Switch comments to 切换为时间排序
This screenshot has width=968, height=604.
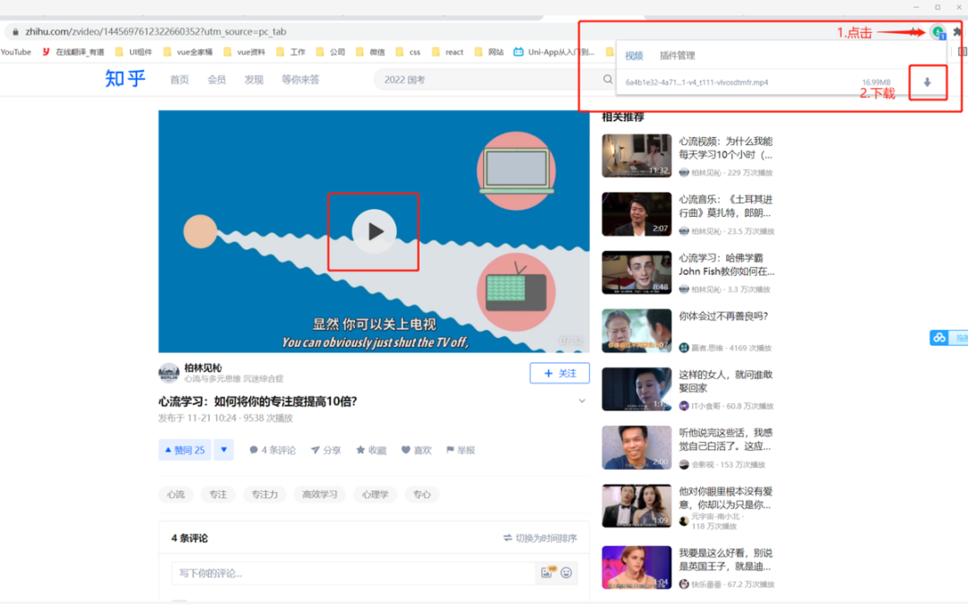click(540, 538)
